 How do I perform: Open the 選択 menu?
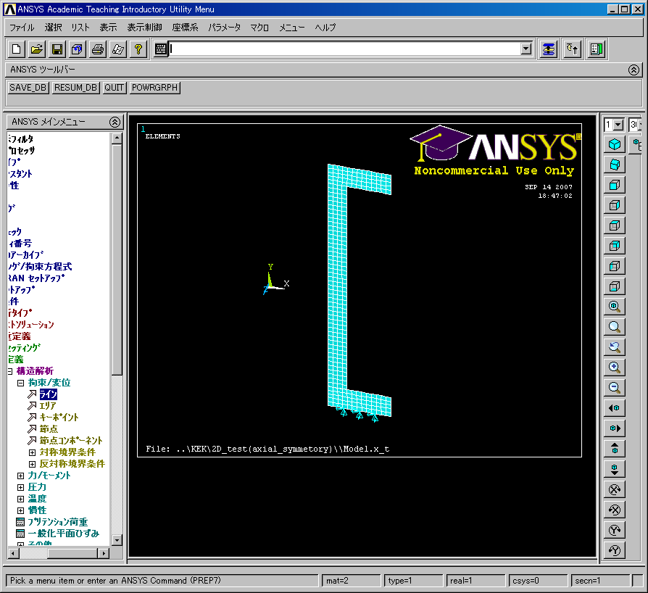pos(54,28)
